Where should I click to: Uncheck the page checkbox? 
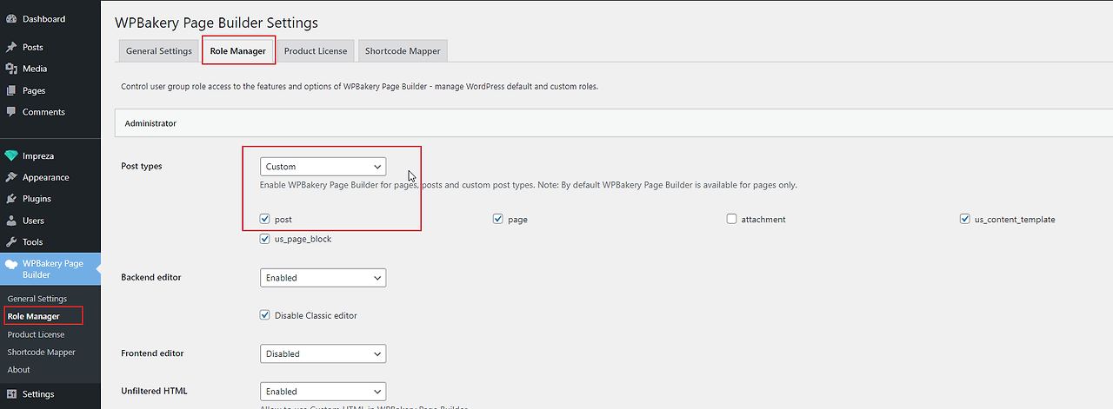[498, 219]
